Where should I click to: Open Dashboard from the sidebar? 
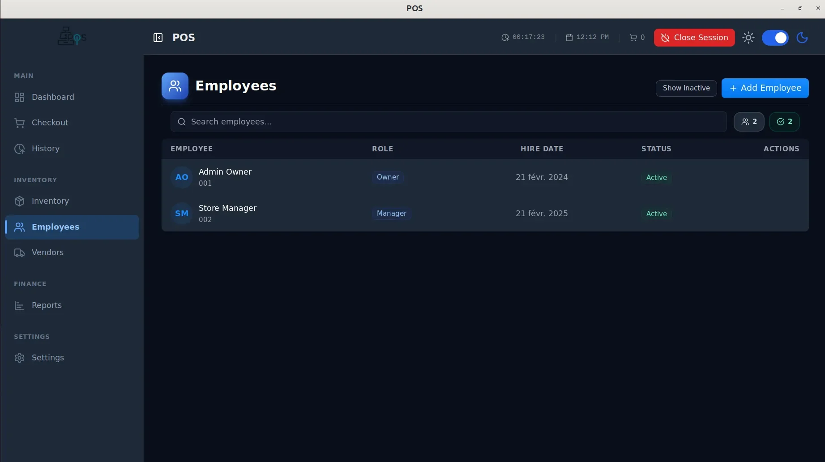72,97
